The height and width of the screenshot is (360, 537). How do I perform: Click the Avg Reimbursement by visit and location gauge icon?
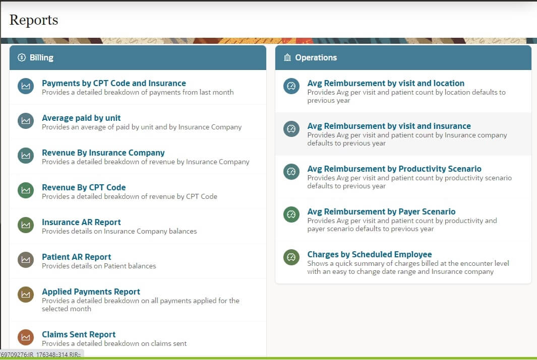[x=291, y=86]
